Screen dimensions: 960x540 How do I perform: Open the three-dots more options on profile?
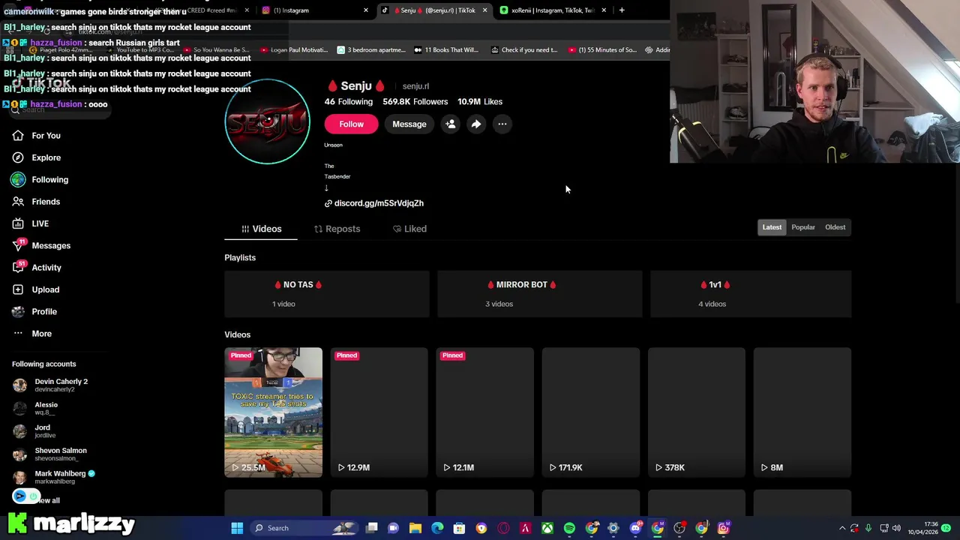(502, 124)
